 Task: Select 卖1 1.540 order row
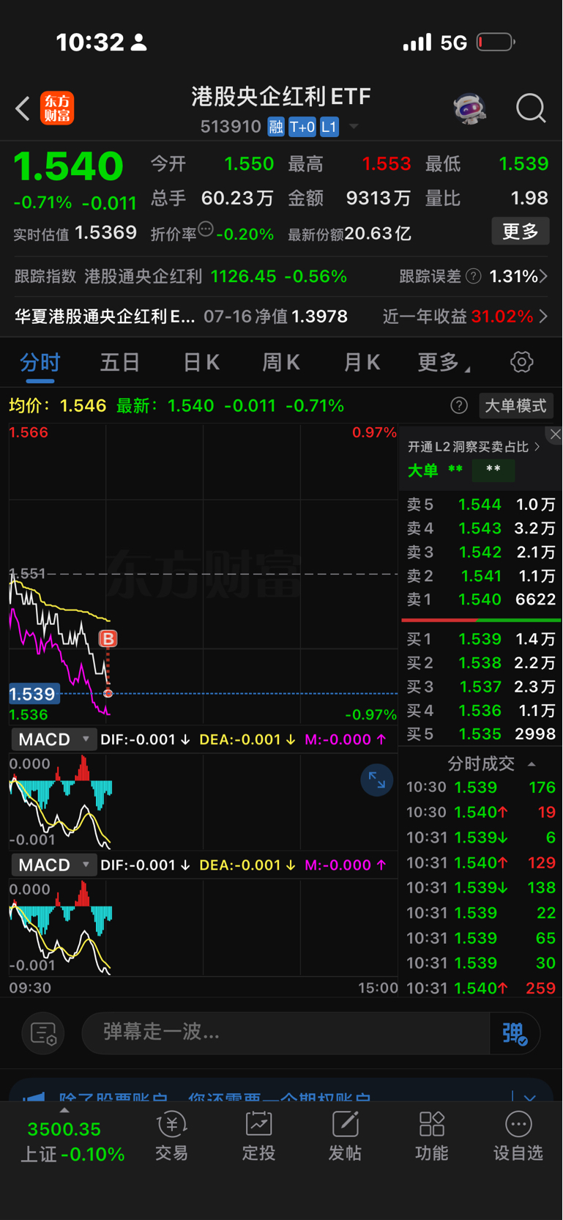tap(481, 599)
